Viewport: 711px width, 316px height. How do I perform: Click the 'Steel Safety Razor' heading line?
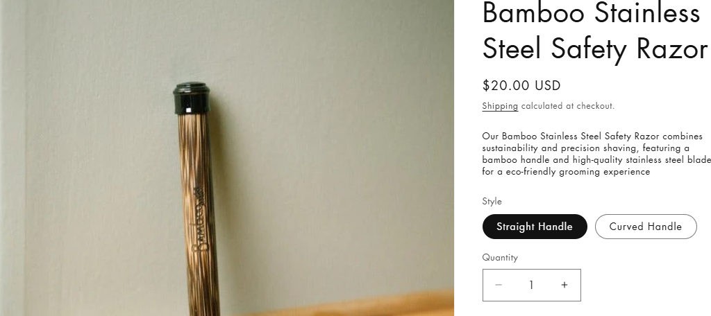tap(595, 49)
